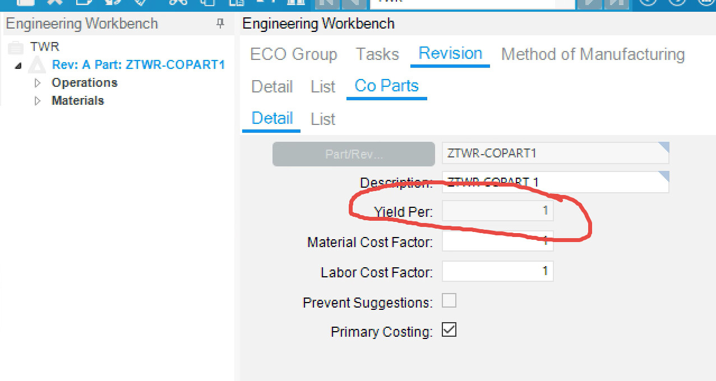This screenshot has height=381, width=716.
Task: Toggle the Prevent Suggestions checkbox
Action: pyautogui.click(x=449, y=301)
